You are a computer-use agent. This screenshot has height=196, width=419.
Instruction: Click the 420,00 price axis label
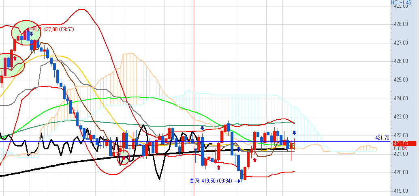click(x=401, y=172)
